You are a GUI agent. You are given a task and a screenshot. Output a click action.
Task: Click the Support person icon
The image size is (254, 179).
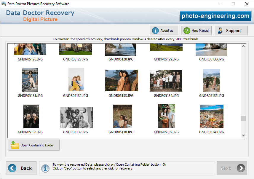pos(220,31)
